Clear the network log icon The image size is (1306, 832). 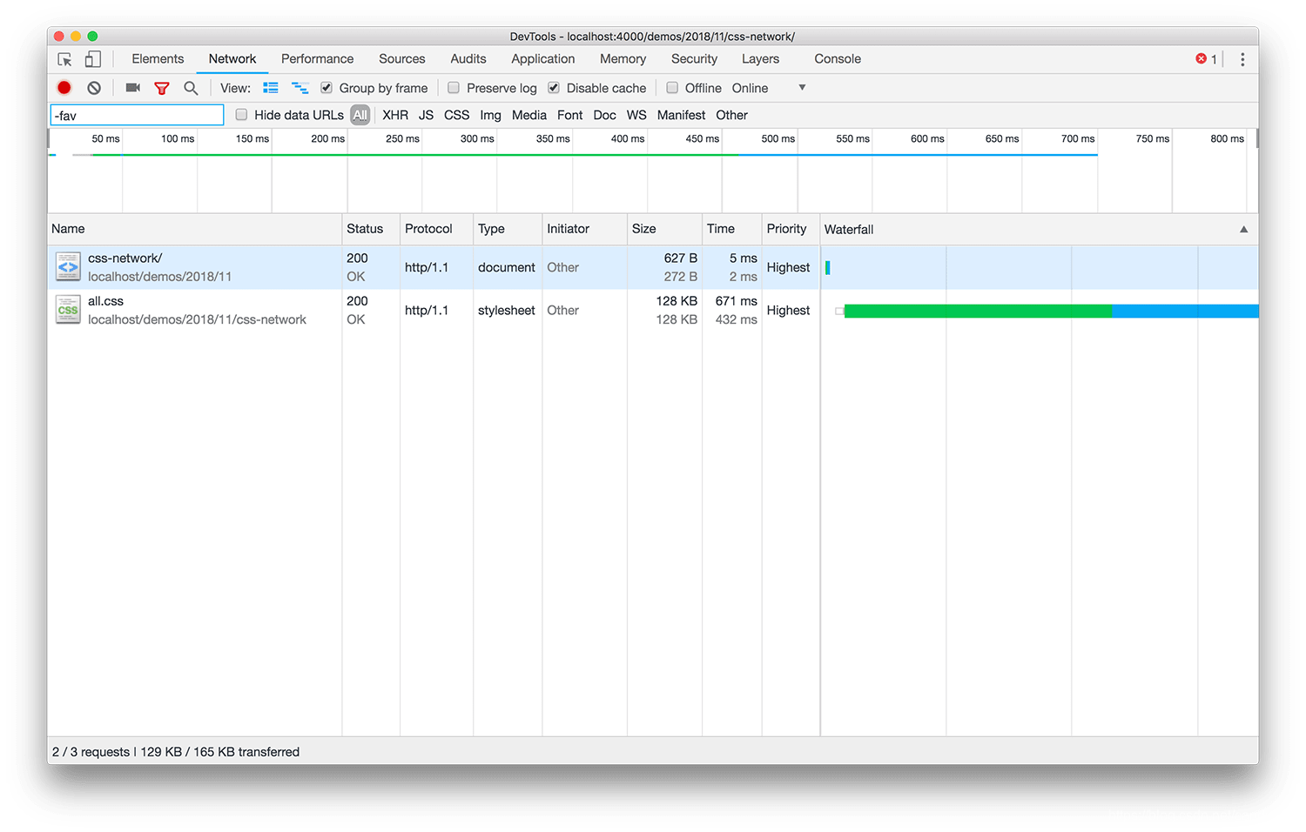(94, 88)
